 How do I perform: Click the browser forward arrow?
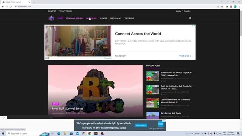point(7,6)
